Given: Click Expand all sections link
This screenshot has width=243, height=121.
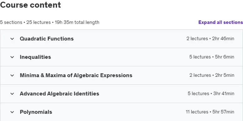Looking at the screenshot, I should tap(221, 22).
